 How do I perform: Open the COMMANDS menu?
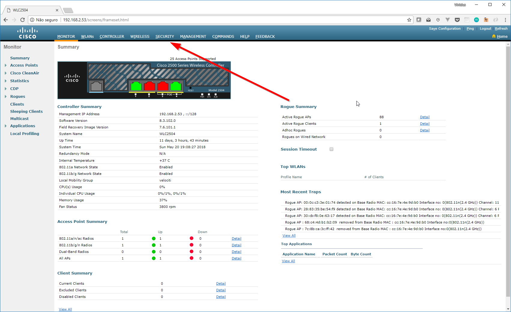(x=223, y=37)
